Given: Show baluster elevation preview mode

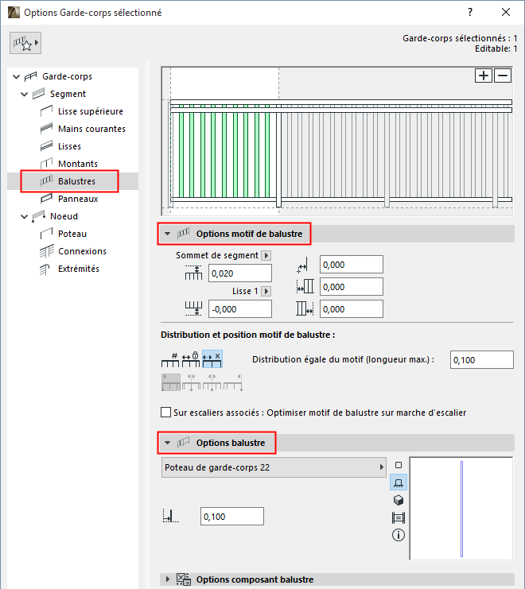Looking at the screenshot, I should tap(399, 482).
